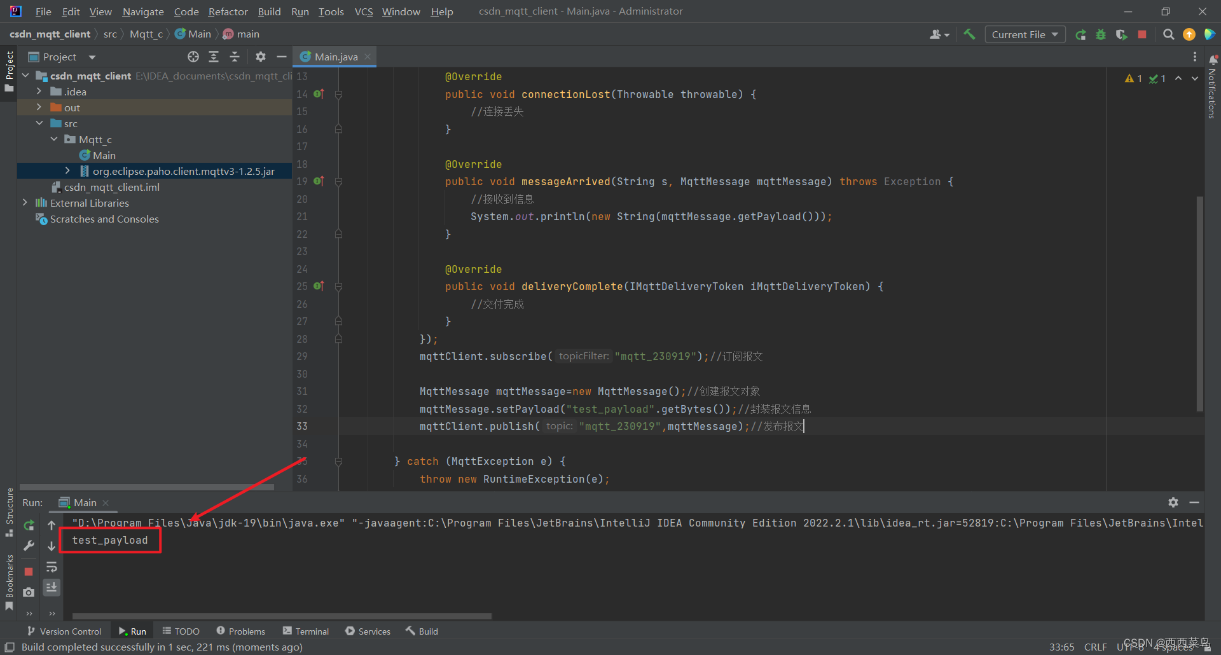1221x655 pixels.
Task: Click the wrench icon in Run panel
Action: click(x=29, y=546)
